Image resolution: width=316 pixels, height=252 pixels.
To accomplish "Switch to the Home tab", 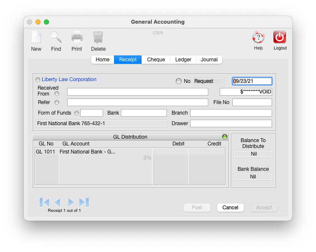I will 103,60.
